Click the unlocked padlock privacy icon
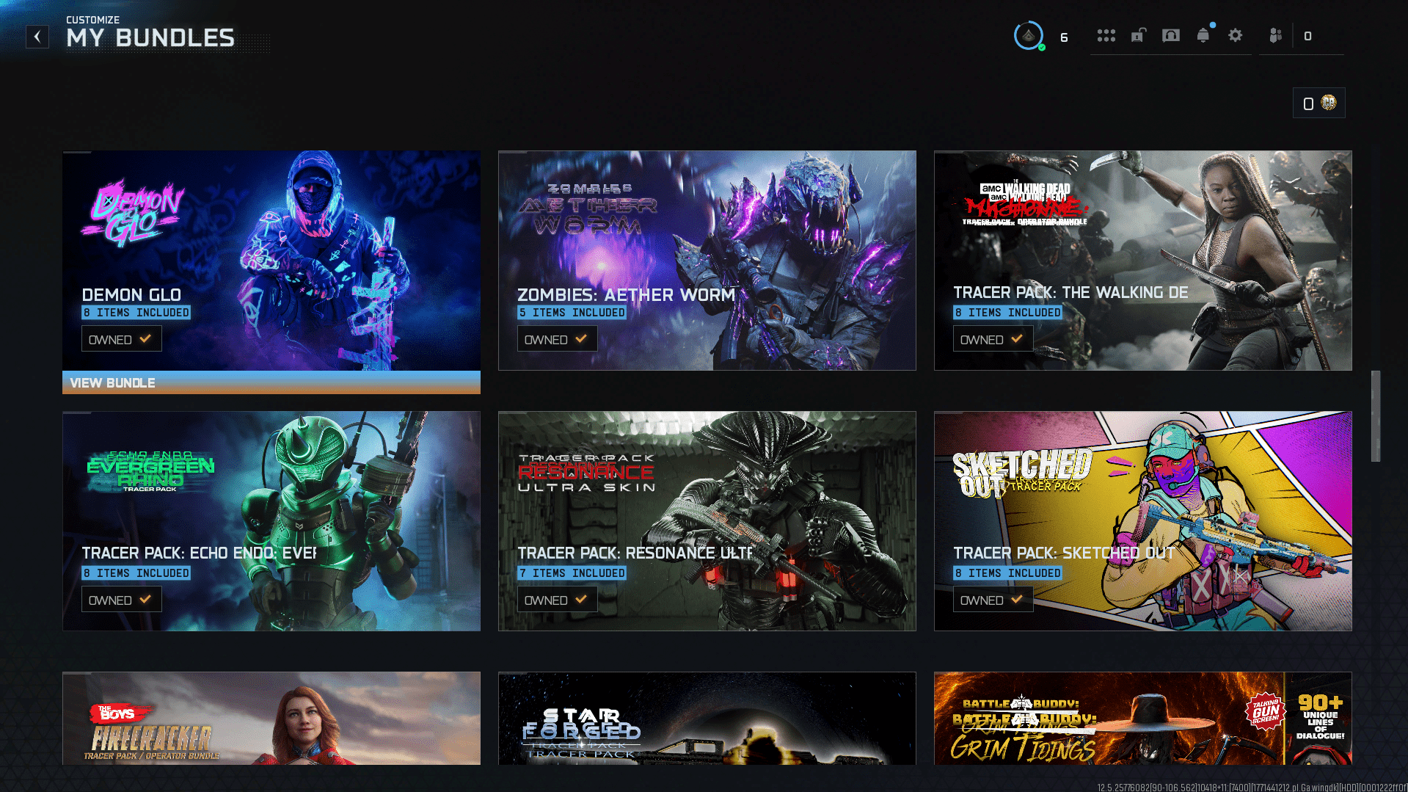Viewport: 1408px width, 792px height. (x=1138, y=35)
